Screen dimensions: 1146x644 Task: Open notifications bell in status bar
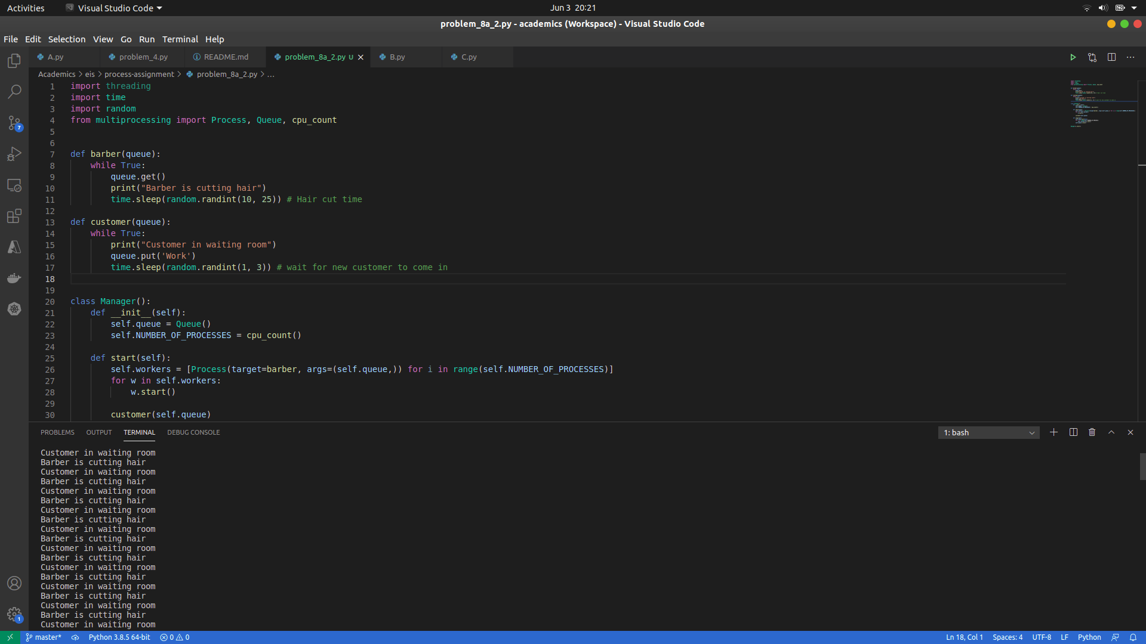click(1133, 637)
